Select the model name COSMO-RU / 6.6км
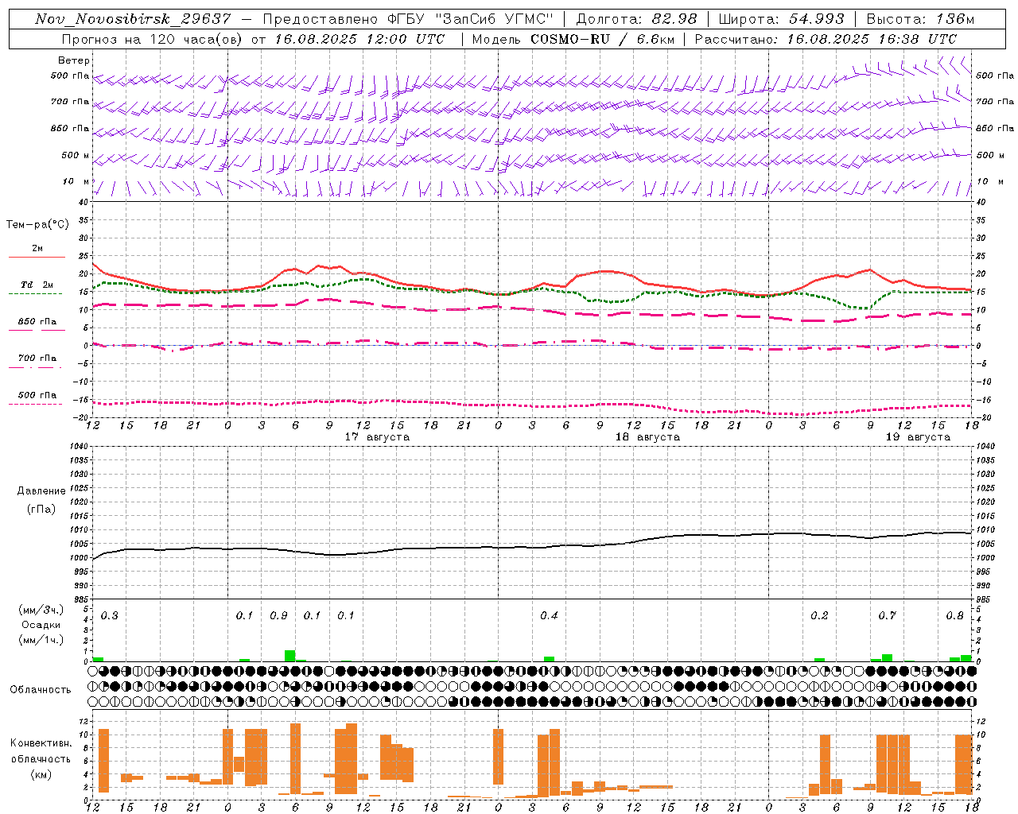This screenshot has width=1018, height=814. [603, 39]
